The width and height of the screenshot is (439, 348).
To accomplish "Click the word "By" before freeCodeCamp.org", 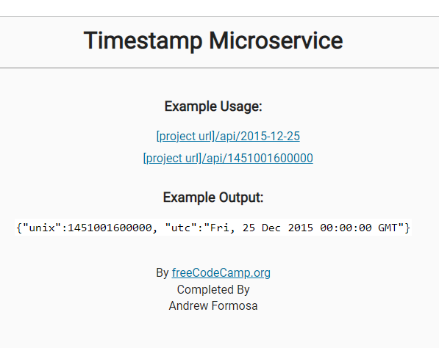I will pyautogui.click(x=163, y=273).
